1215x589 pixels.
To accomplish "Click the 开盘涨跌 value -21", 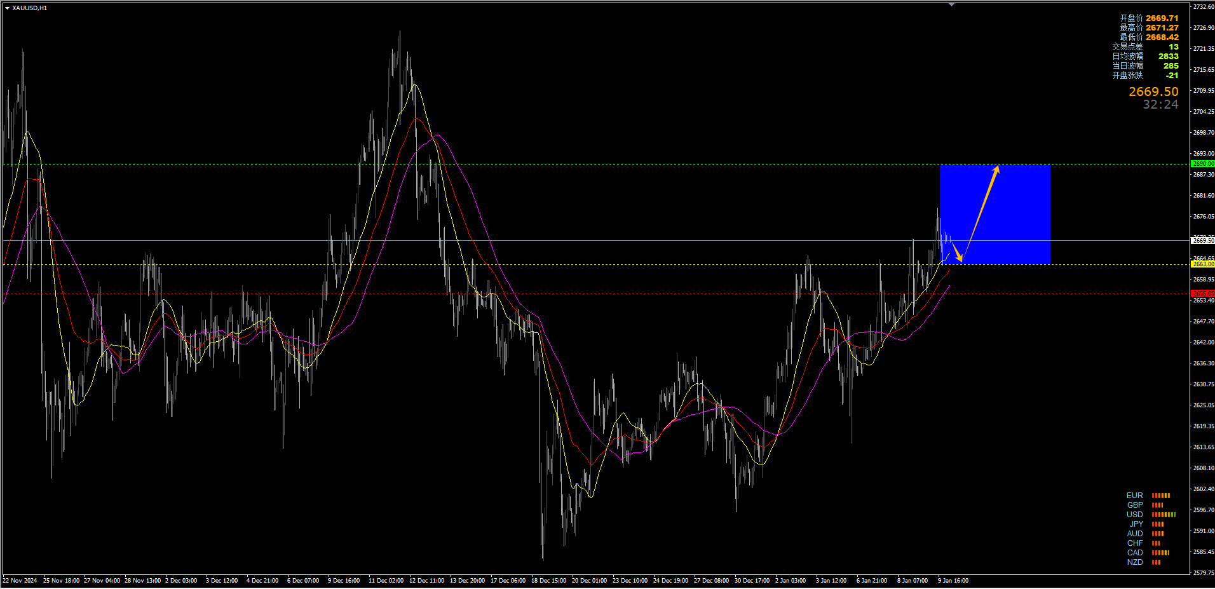I will click(x=1172, y=76).
